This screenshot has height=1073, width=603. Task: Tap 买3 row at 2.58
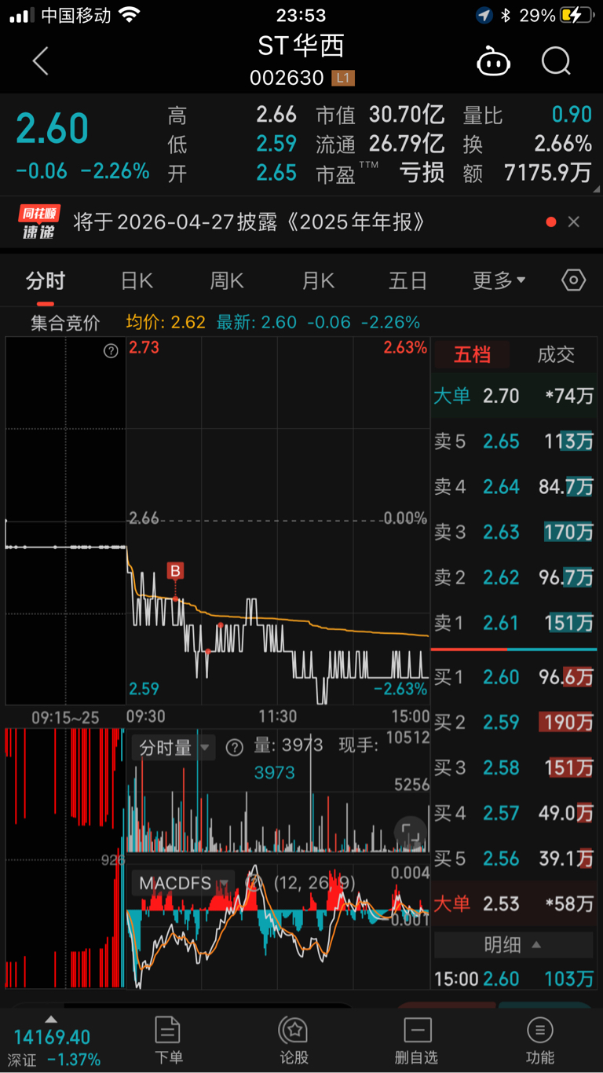(x=513, y=767)
